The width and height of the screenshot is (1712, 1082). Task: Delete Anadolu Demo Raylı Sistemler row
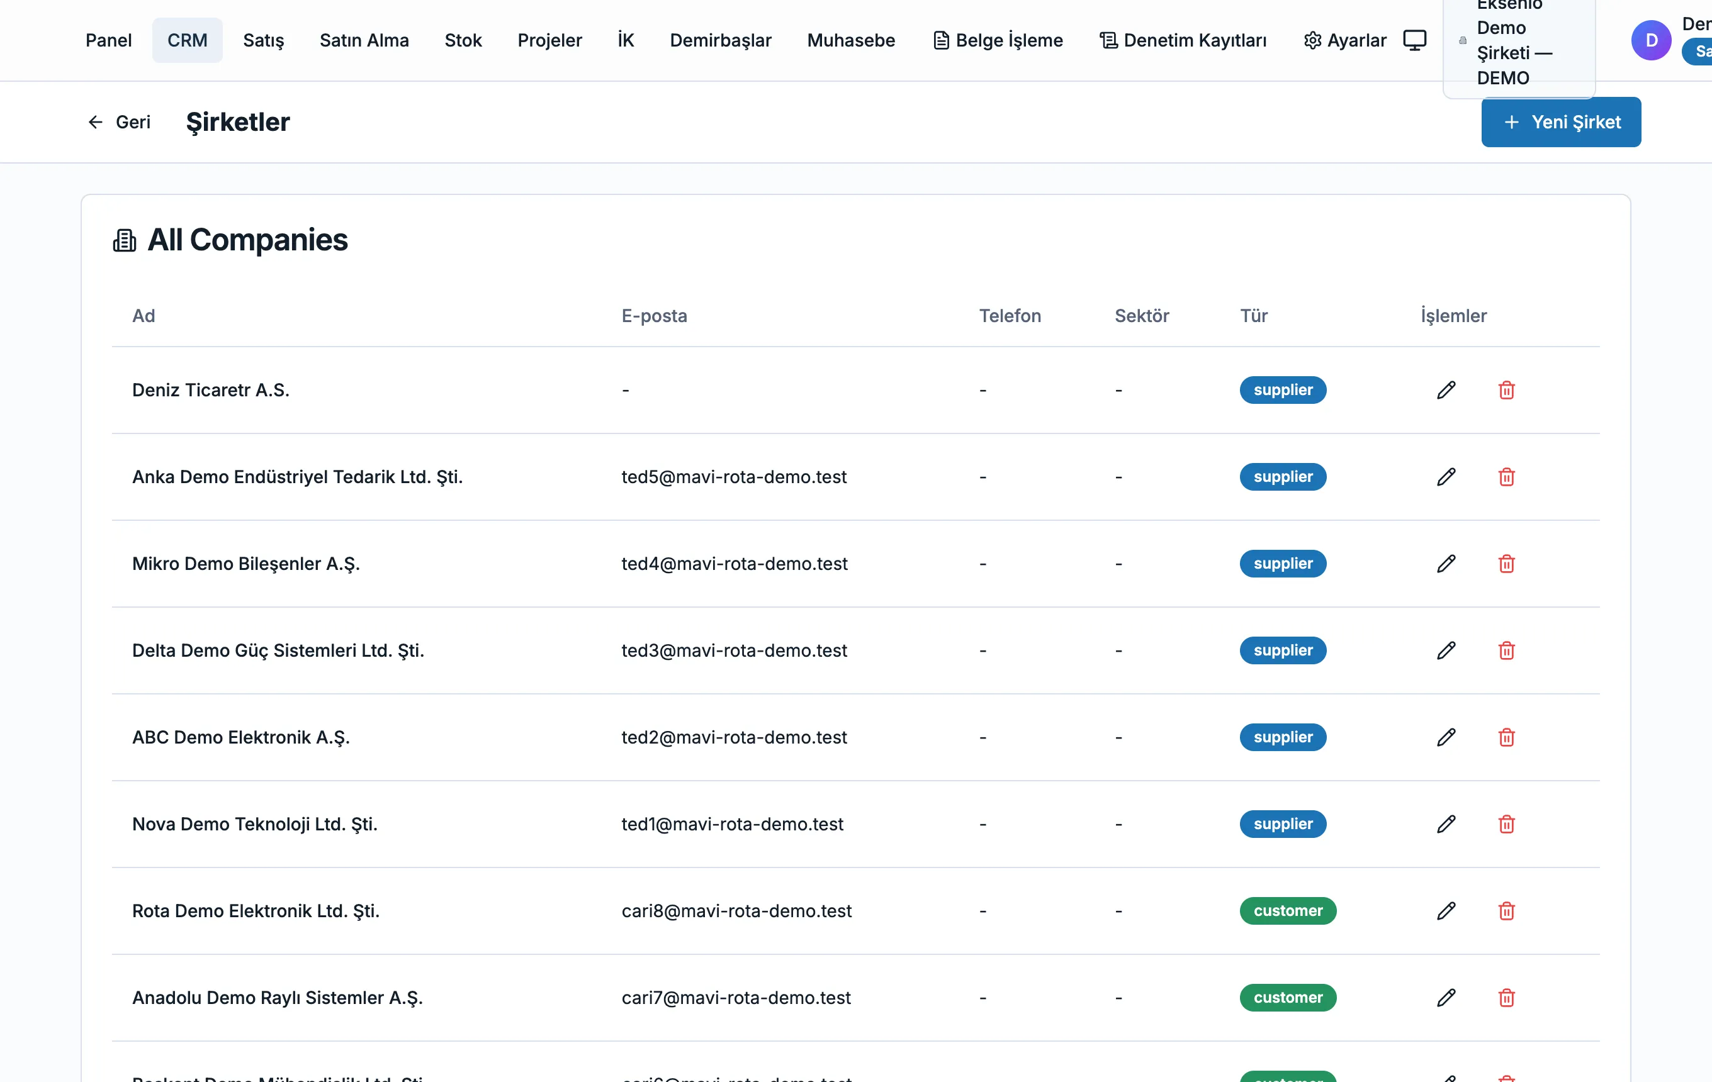point(1506,998)
